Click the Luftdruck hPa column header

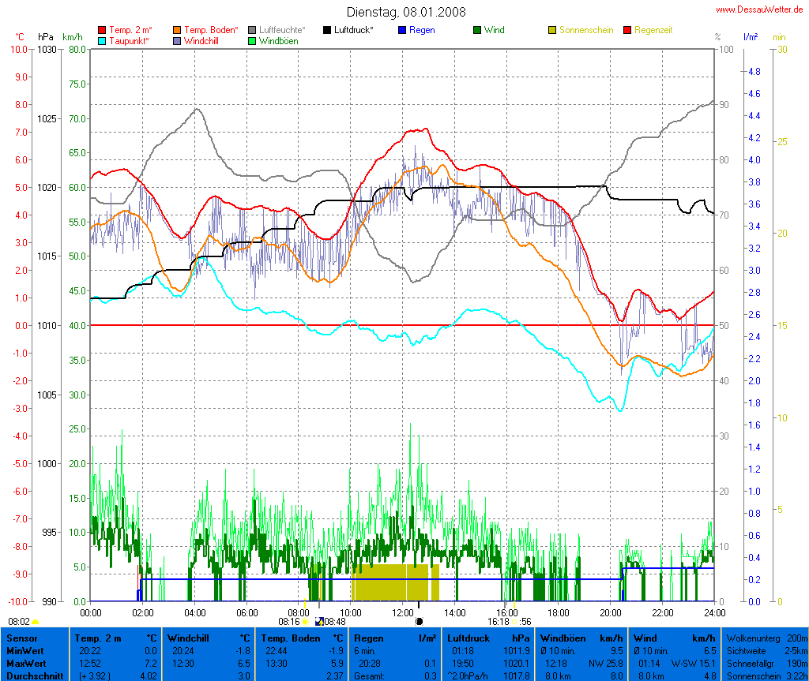[490, 638]
